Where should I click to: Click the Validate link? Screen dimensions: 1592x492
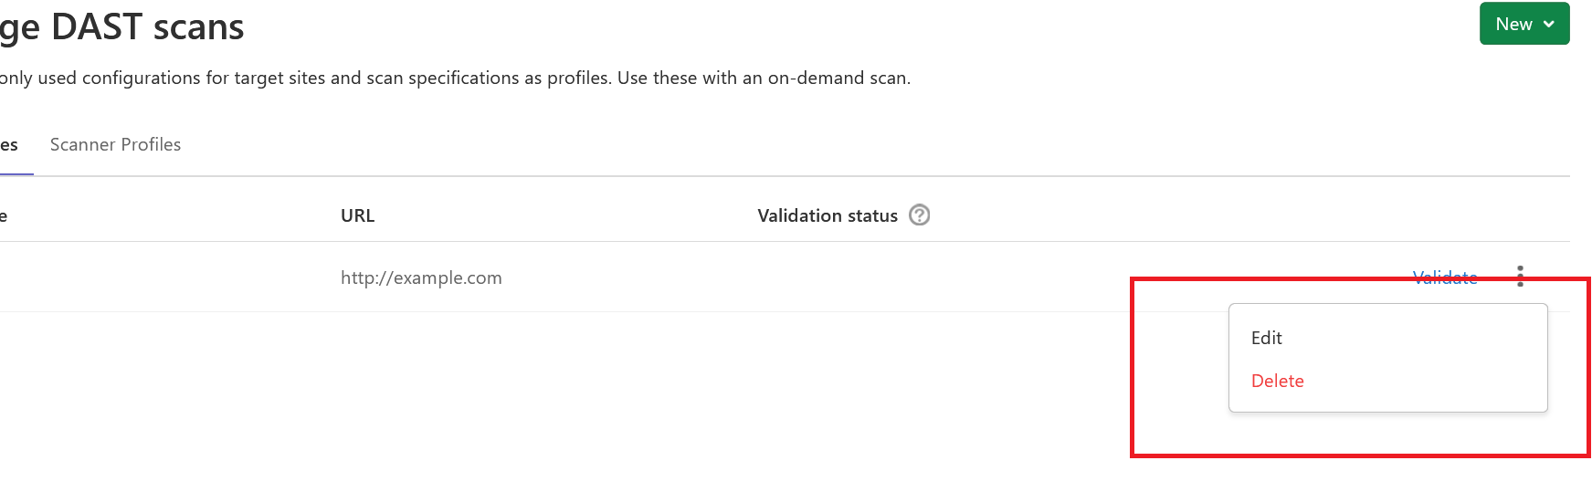pos(1444,277)
